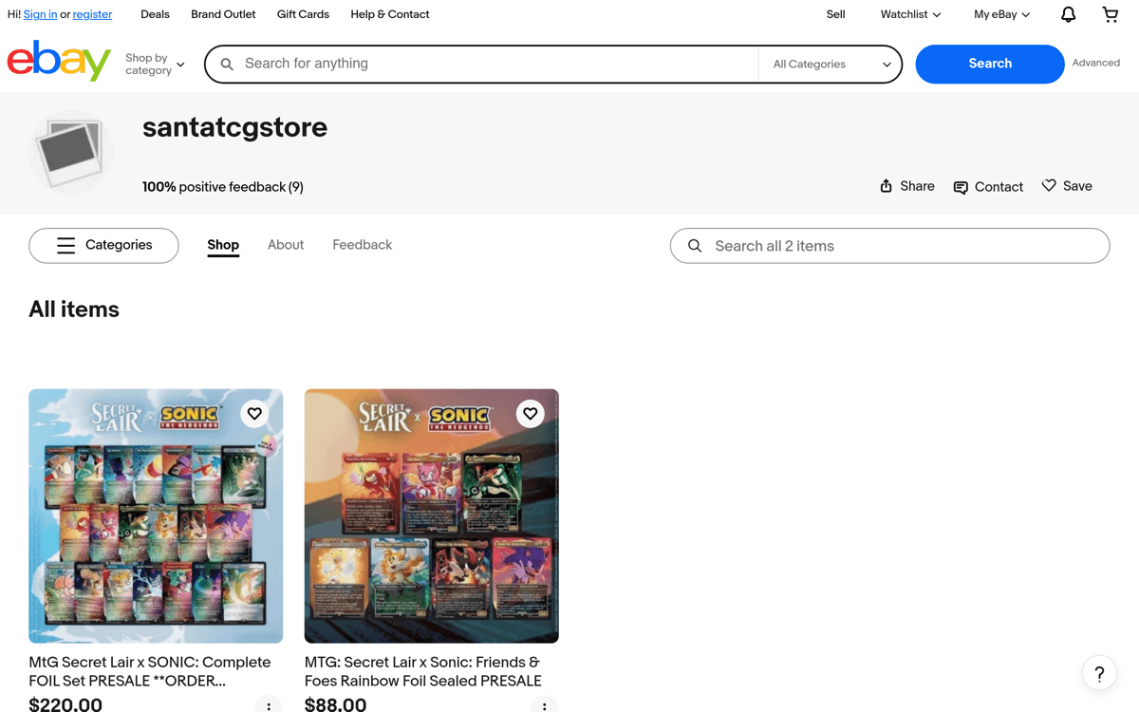This screenshot has height=712, width=1139.
Task: Open the Brand Outlet page
Action: click(x=223, y=14)
